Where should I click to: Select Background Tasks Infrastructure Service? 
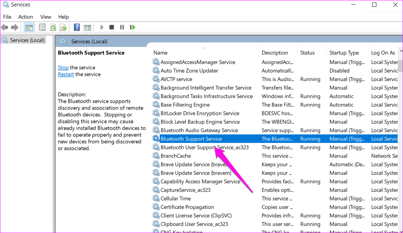coord(275,96)
